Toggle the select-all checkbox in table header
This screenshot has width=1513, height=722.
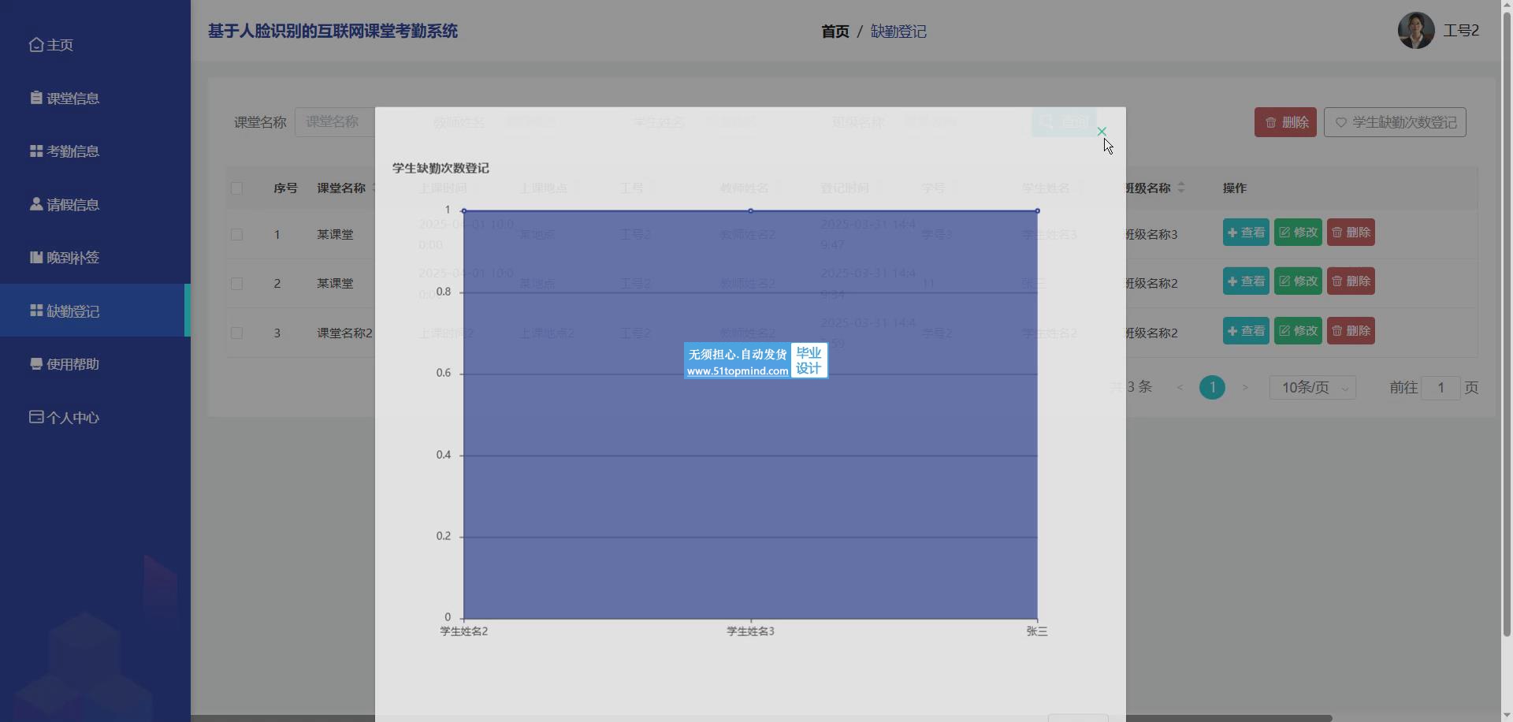[x=236, y=188]
